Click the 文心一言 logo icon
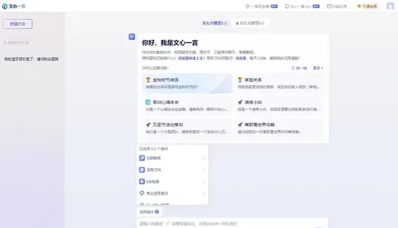This screenshot has width=398, height=228. (5, 6)
